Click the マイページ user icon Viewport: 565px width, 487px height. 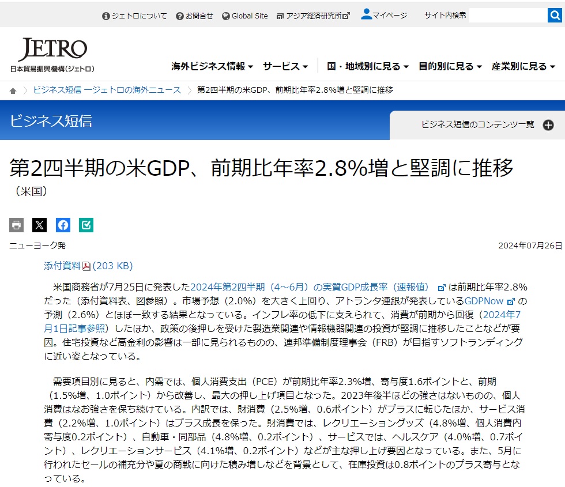[366, 14]
